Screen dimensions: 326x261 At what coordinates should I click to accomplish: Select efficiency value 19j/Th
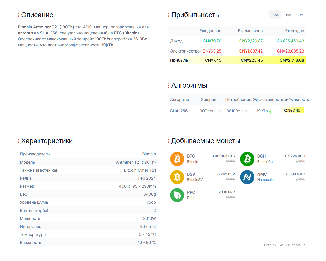point(262,111)
